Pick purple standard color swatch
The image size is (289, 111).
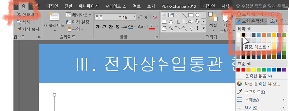pos(284,70)
